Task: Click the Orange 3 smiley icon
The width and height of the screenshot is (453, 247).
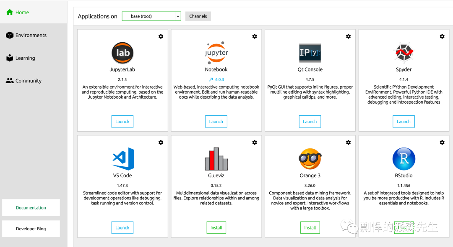Action: 310,159
